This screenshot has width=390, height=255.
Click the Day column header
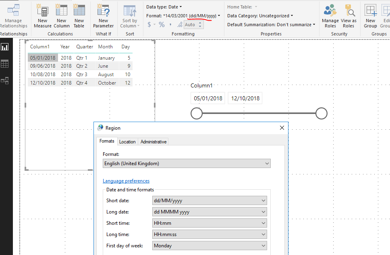(126, 47)
